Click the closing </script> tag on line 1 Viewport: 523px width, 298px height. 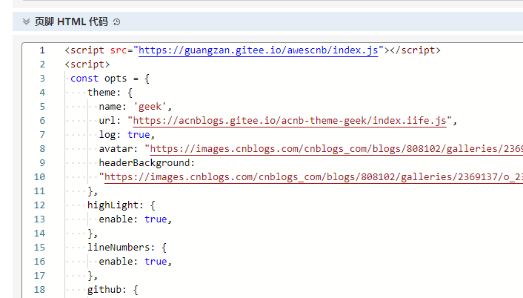coord(415,50)
